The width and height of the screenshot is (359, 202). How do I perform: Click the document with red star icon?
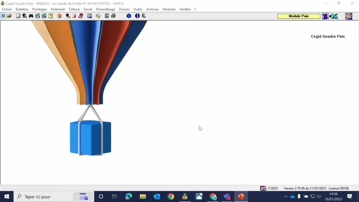(x=74, y=16)
